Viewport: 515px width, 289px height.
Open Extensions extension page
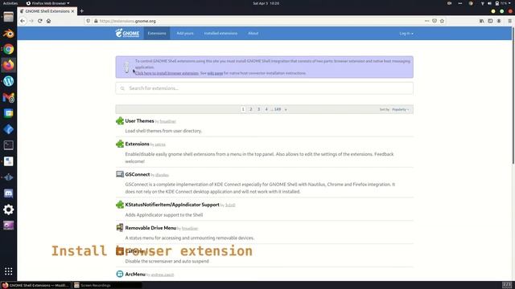137,144
